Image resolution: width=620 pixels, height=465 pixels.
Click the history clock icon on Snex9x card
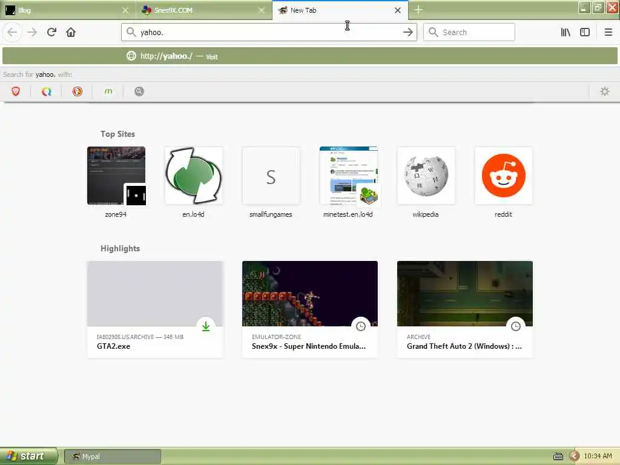pos(361,326)
